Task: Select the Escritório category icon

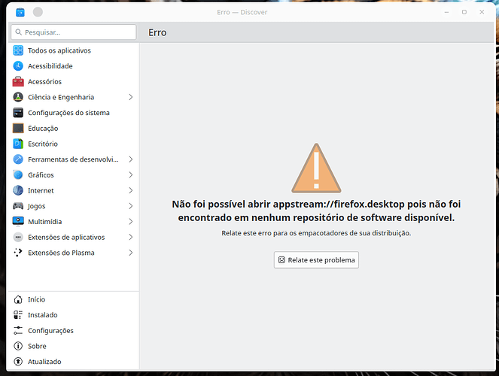Action: 18,144
